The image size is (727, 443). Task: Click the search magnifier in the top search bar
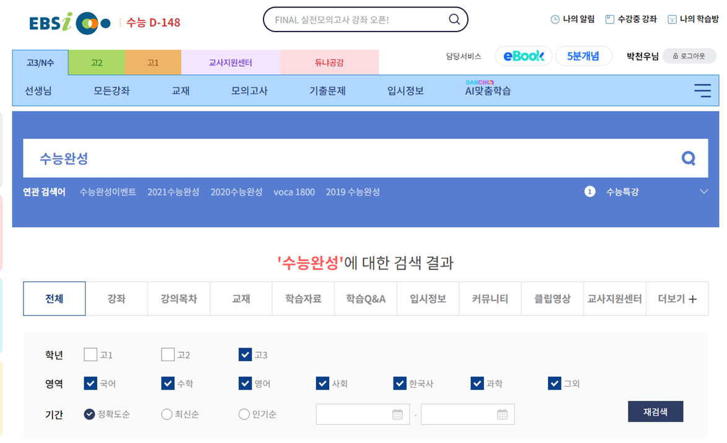(454, 19)
